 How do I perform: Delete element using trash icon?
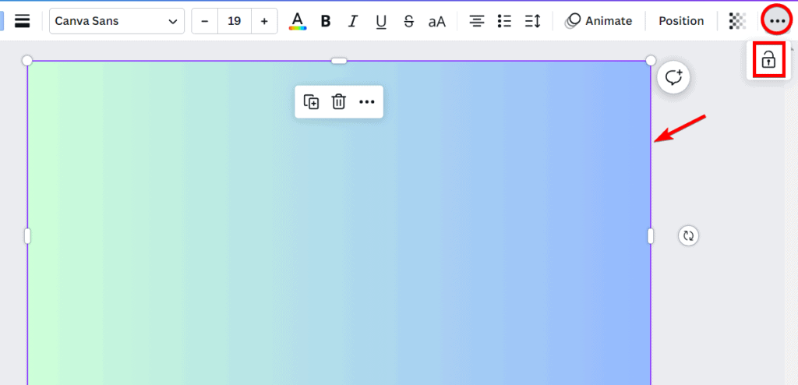[338, 102]
